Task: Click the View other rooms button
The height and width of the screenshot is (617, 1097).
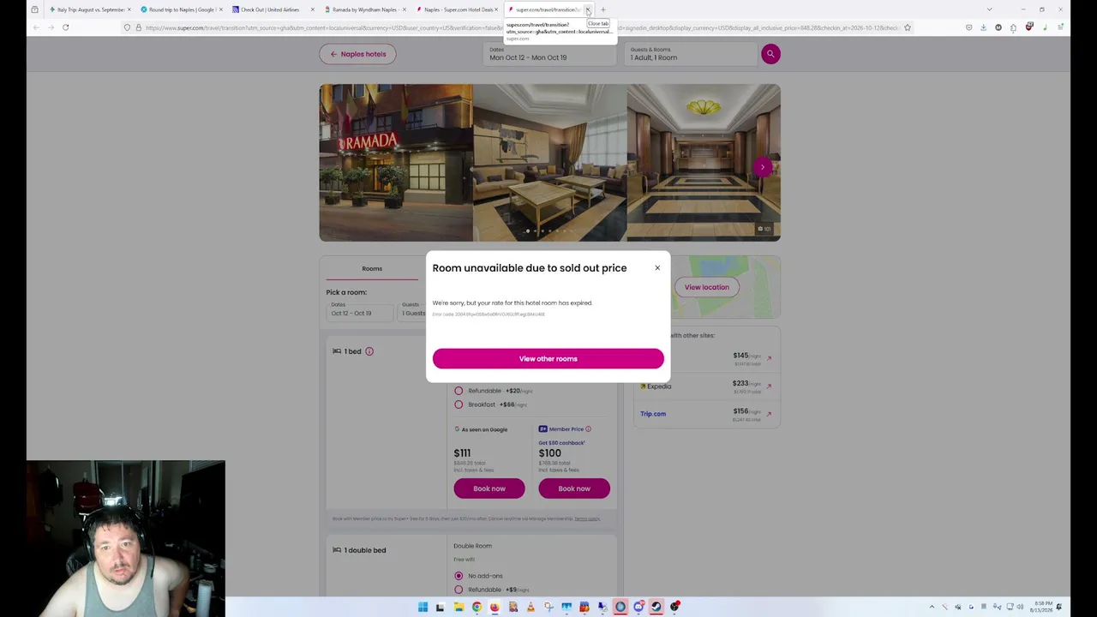Action: (548, 359)
